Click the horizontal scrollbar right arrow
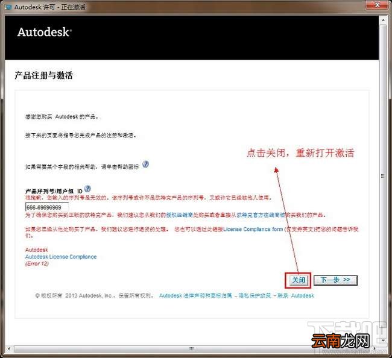The width and height of the screenshot is (392, 358). click(375, 348)
